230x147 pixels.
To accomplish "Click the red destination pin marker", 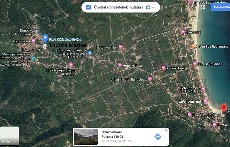I will click(224, 108).
